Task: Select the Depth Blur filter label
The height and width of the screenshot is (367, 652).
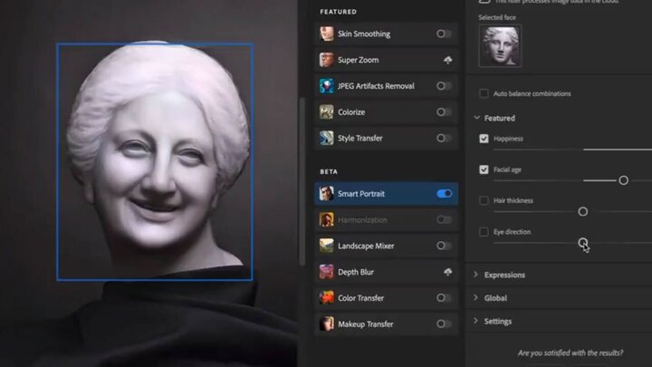Action: 356,272
